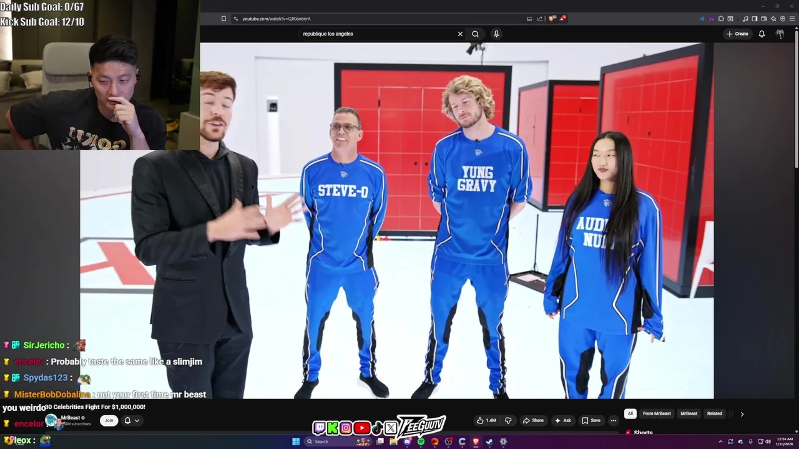Click the YouTube search magnifier button
The width and height of the screenshot is (799, 449).
(475, 34)
